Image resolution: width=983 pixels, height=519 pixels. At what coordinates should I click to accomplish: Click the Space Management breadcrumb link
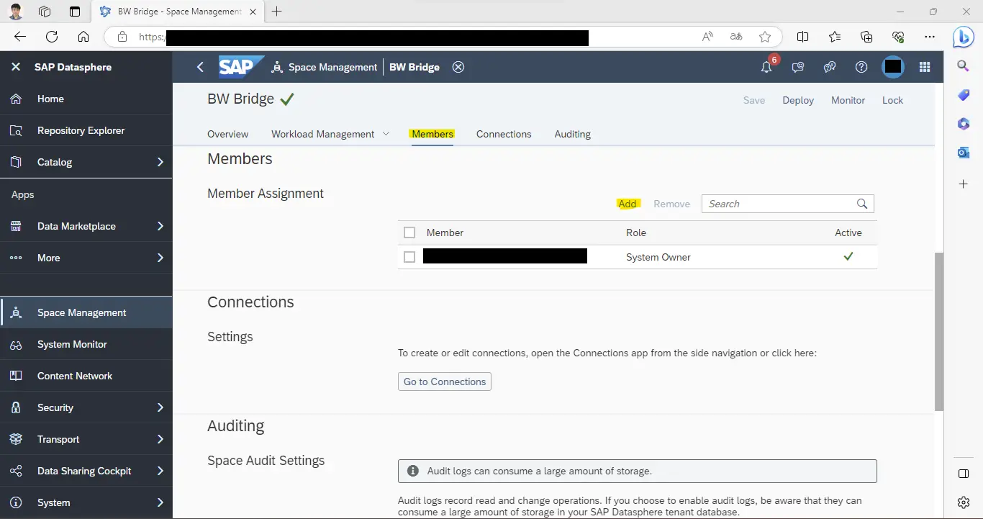332,67
